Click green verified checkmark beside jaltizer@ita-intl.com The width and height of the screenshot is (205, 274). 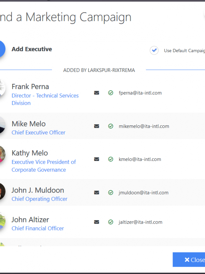click(x=110, y=222)
